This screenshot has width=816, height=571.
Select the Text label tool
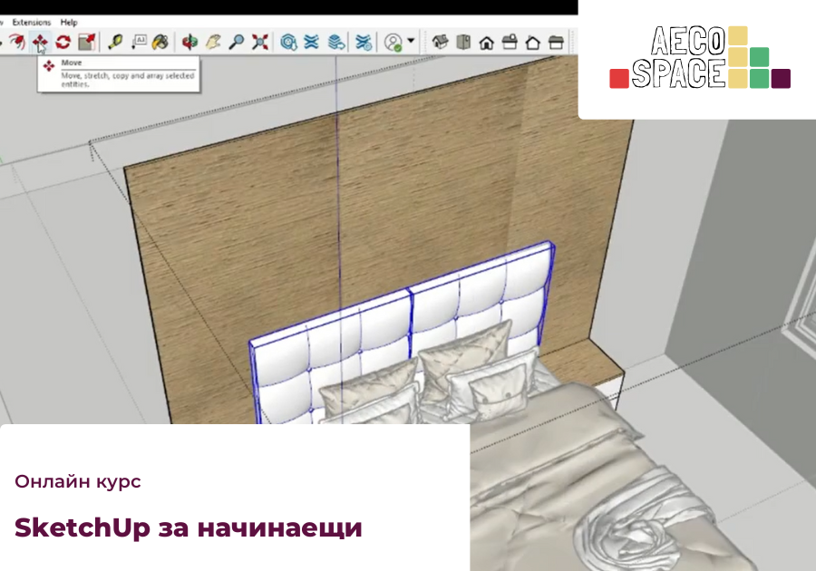coord(139,41)
